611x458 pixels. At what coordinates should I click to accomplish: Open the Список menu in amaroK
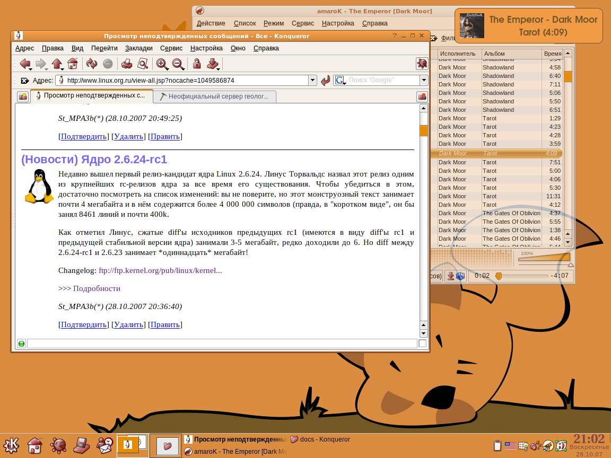coord(245,23)
